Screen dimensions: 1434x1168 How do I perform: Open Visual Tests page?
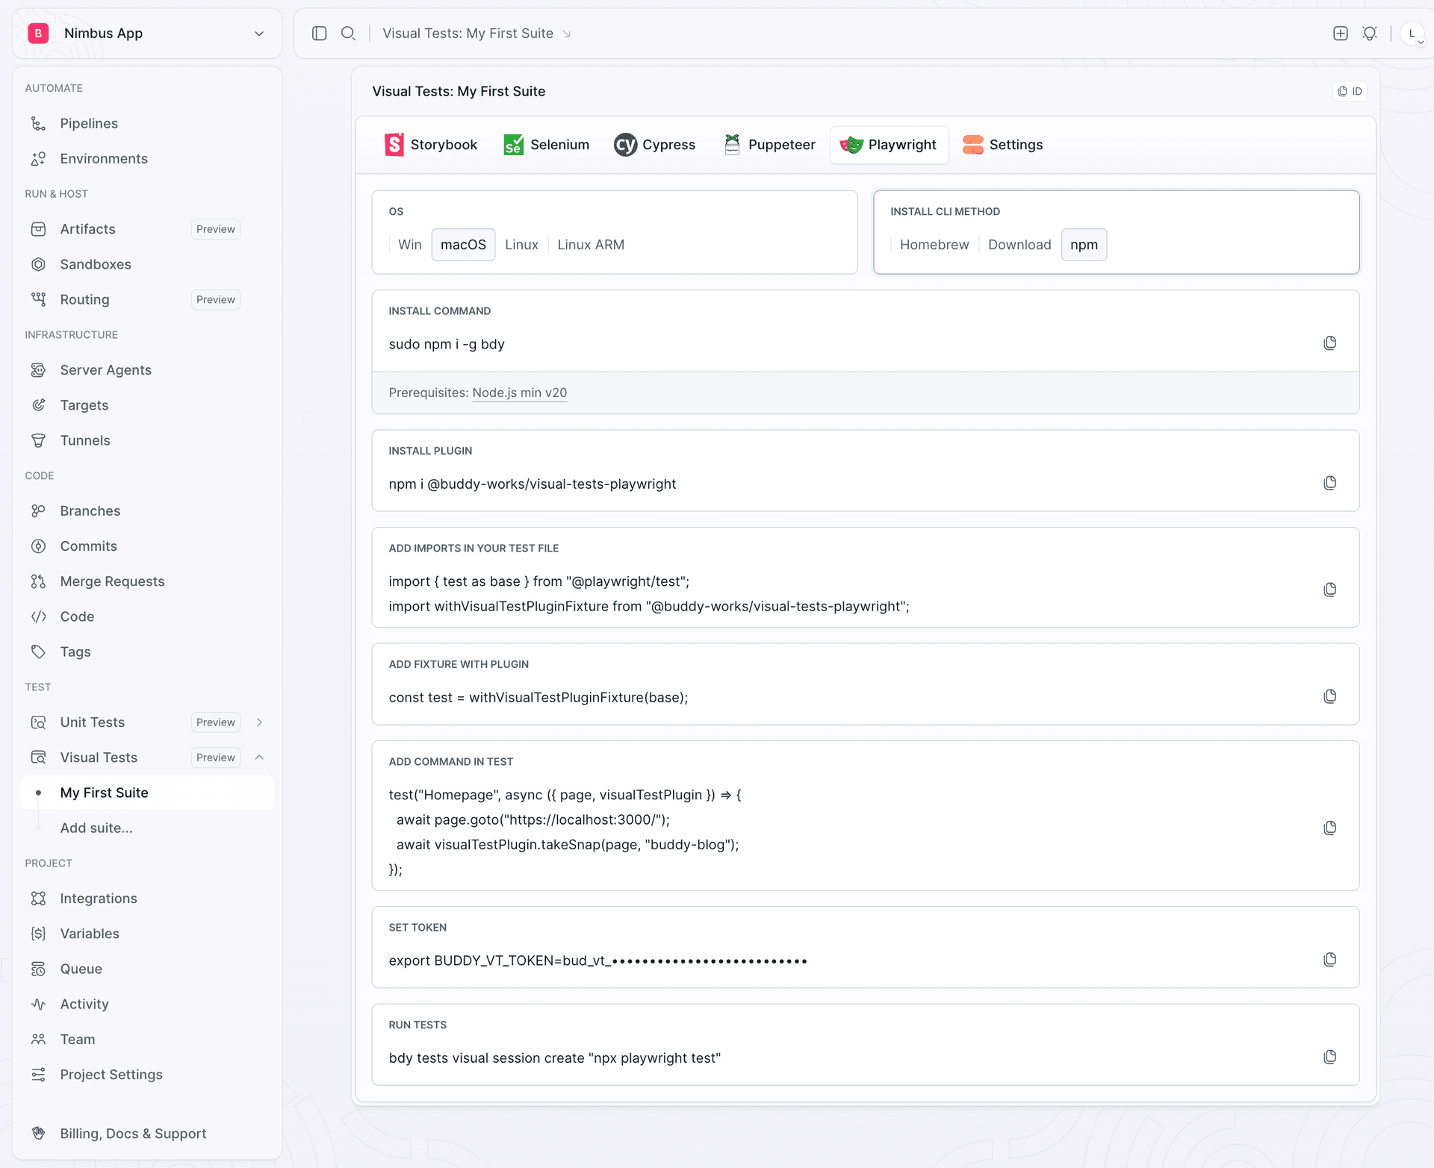coord(99,758)
